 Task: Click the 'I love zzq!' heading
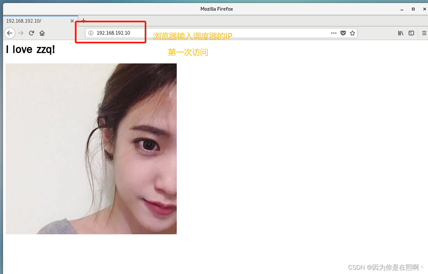tap(30, 50)
